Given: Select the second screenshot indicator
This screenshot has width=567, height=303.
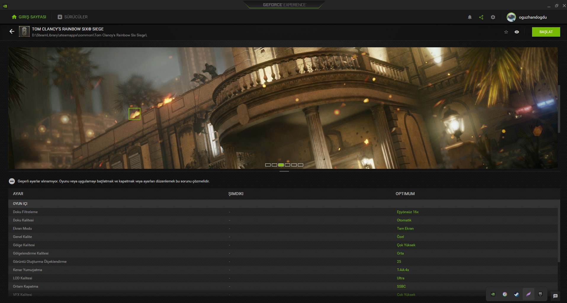Looking at the screenshot, I should click(x=274, y=165).
